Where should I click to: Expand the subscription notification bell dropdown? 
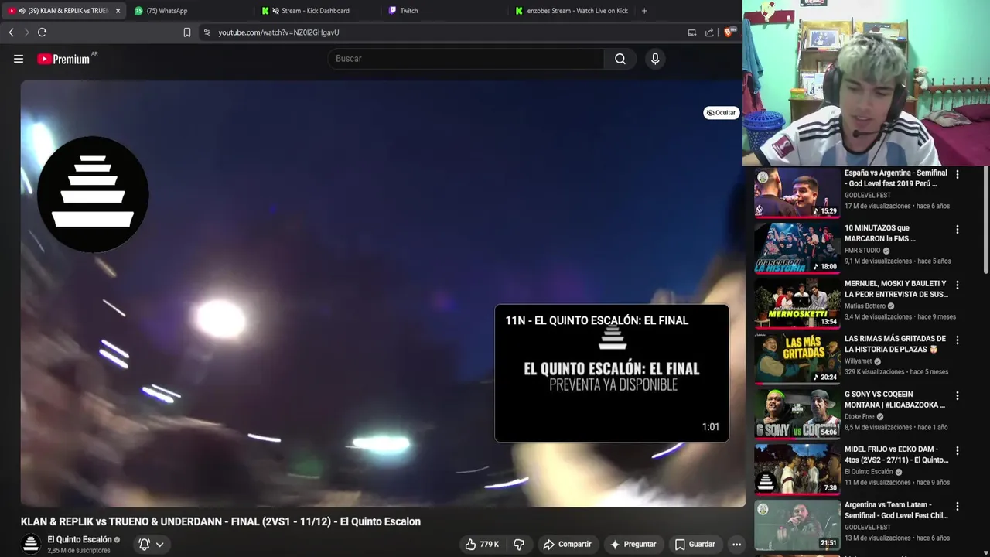152,545
